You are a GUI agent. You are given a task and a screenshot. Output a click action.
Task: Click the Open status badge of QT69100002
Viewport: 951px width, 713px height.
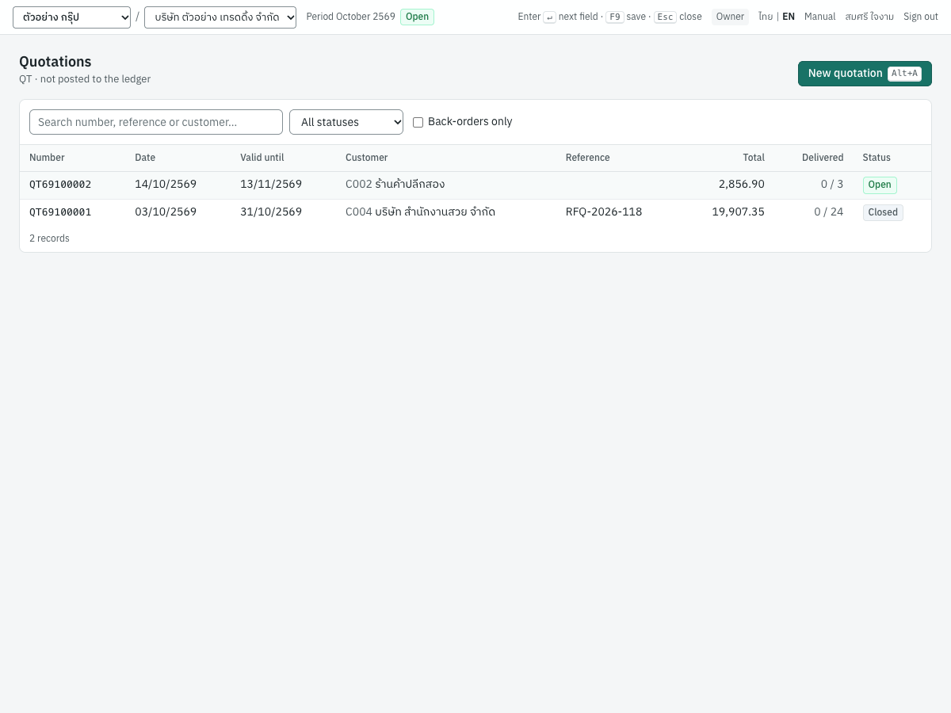pyautogui.click(x=880, y=185)
